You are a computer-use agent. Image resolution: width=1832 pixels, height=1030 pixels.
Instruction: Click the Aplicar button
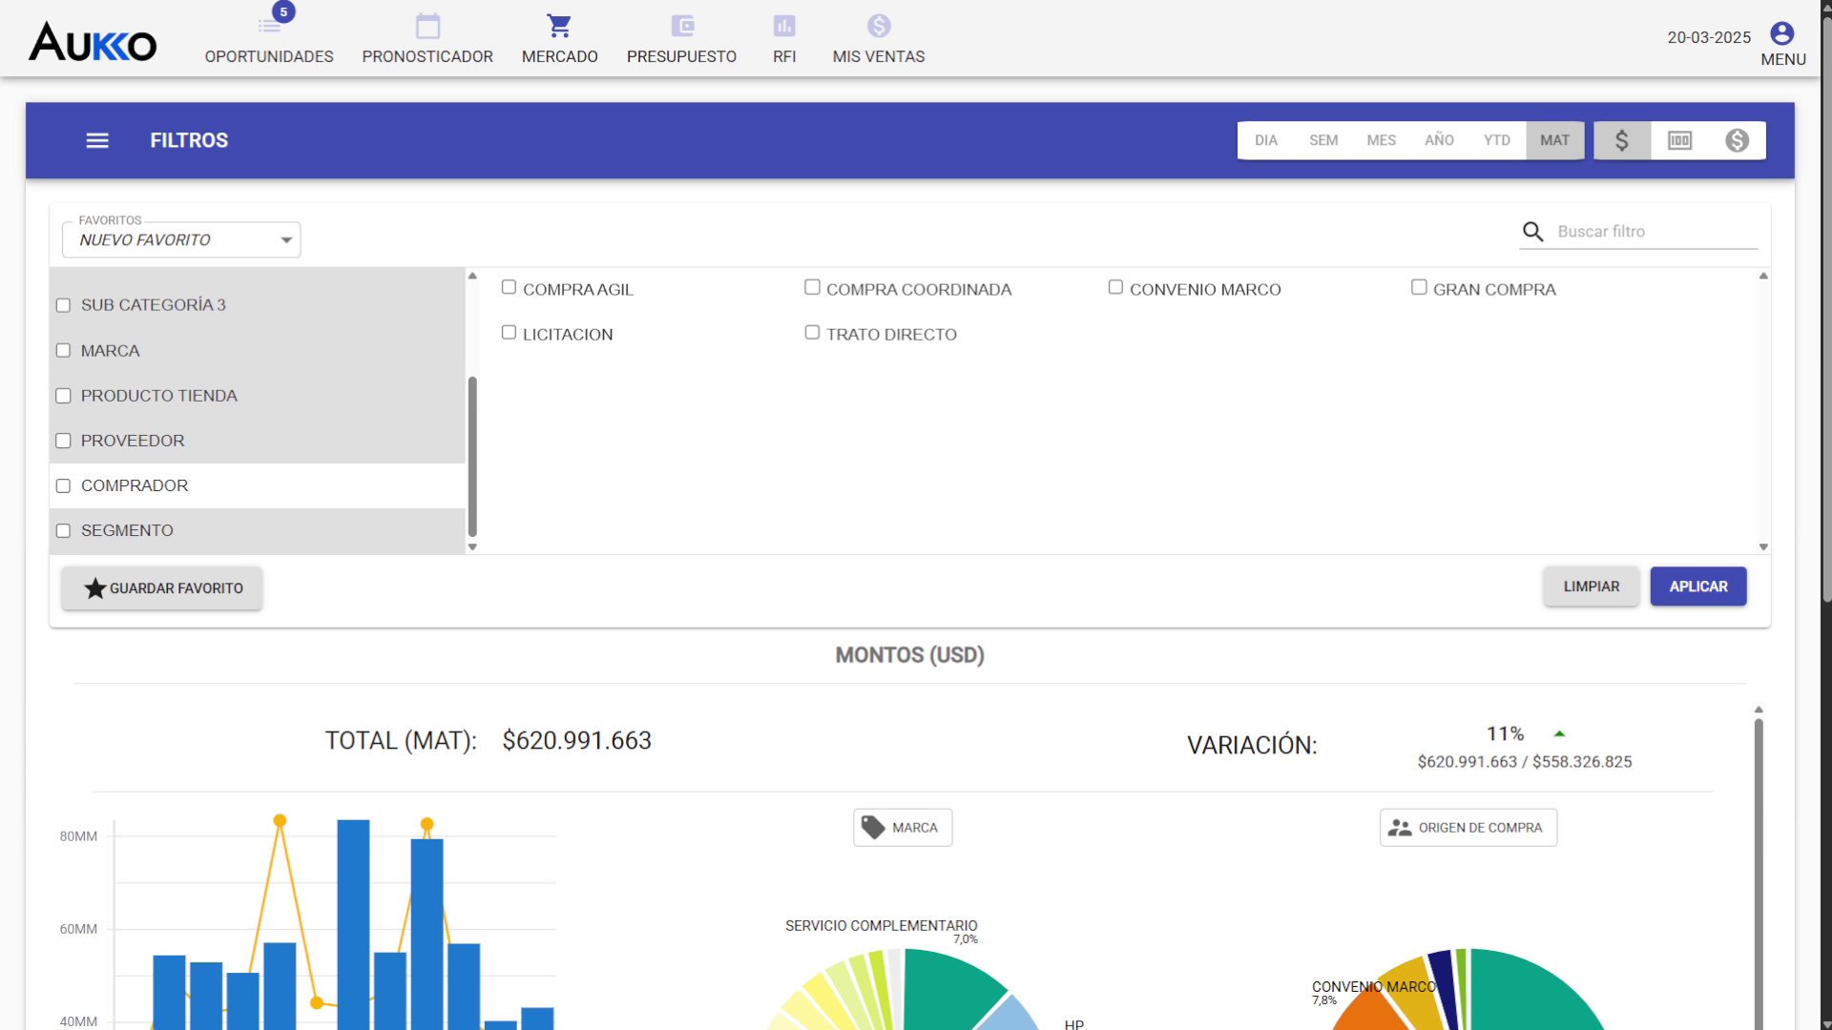[1697, 587]
